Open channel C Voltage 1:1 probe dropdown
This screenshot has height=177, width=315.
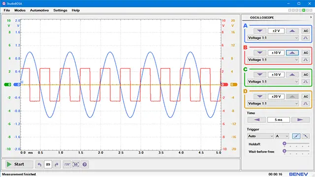point(273,82)
